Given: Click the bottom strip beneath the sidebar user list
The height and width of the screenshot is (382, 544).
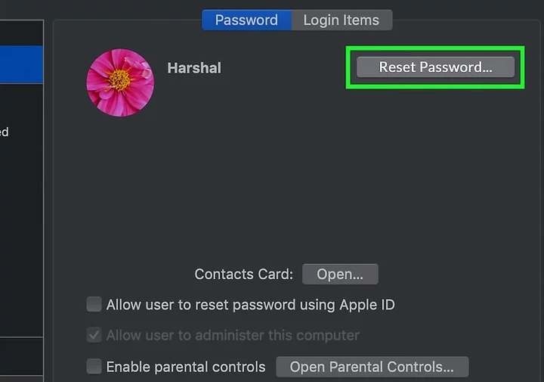Looking at the screenshot, I should point(21,359).
